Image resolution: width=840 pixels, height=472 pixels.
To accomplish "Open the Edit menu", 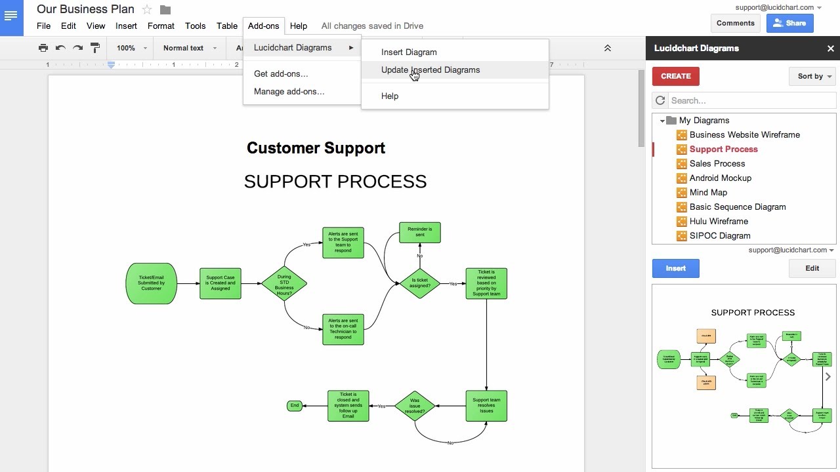I will (x=68, y=26).
